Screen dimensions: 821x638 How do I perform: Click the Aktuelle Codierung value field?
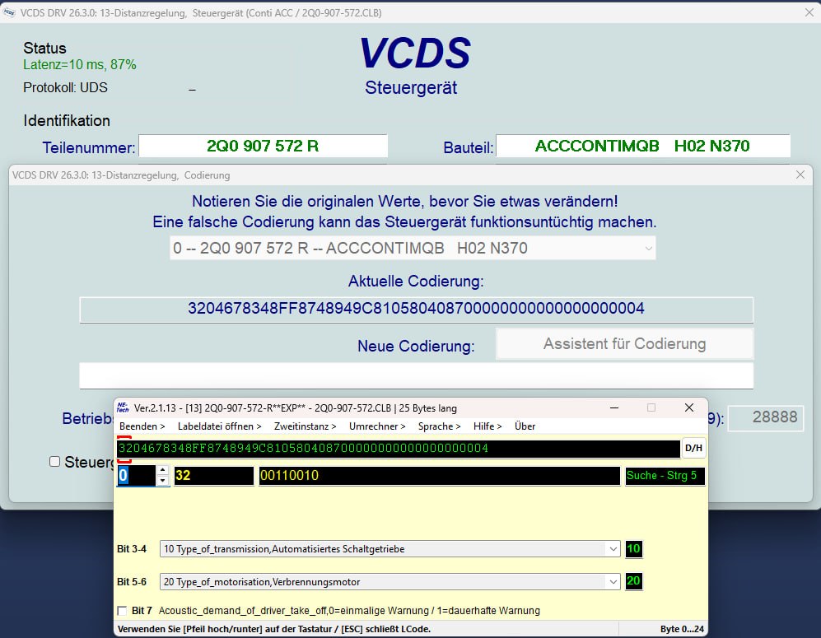[x=416, y=309]
